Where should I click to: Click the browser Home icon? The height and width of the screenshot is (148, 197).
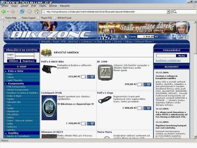(x=37, y=12)
